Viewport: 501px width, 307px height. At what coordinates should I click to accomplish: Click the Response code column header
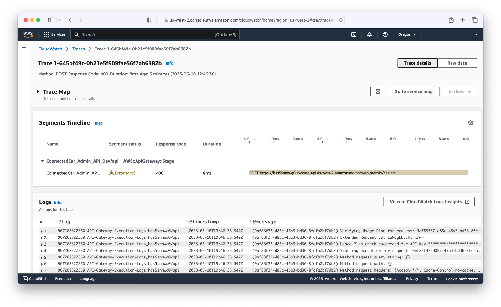click(171, 144)
